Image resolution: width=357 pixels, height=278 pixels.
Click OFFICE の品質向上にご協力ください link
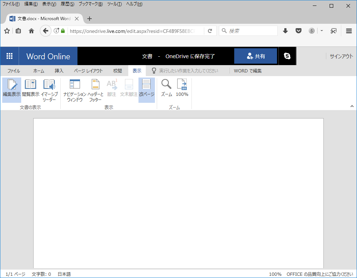(320, 274)
